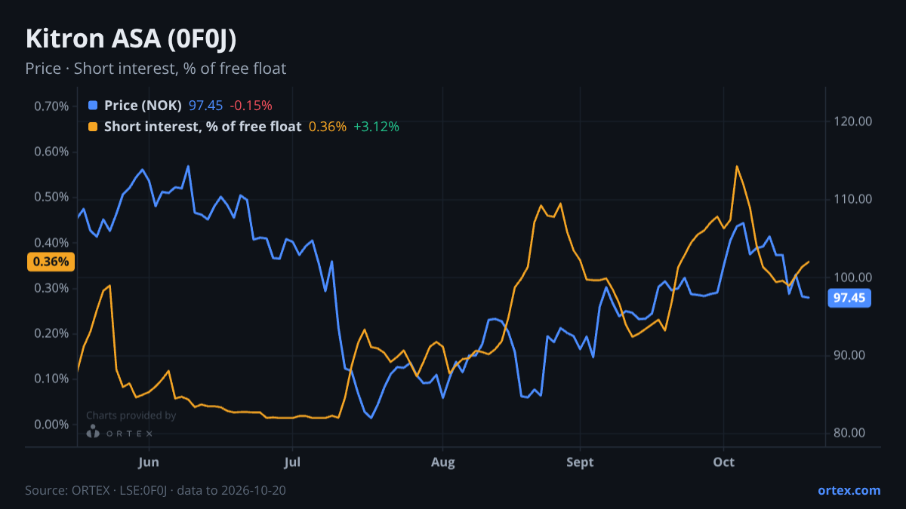Click the chart subtitle about short interest

156,69
